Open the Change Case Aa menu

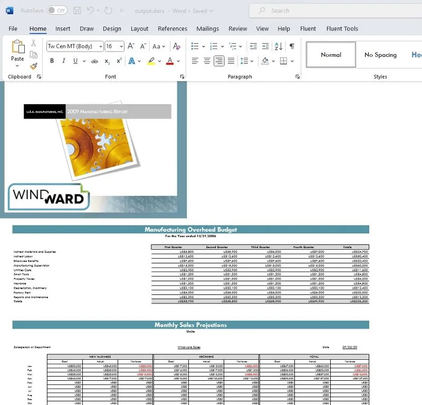pos(159,46)
